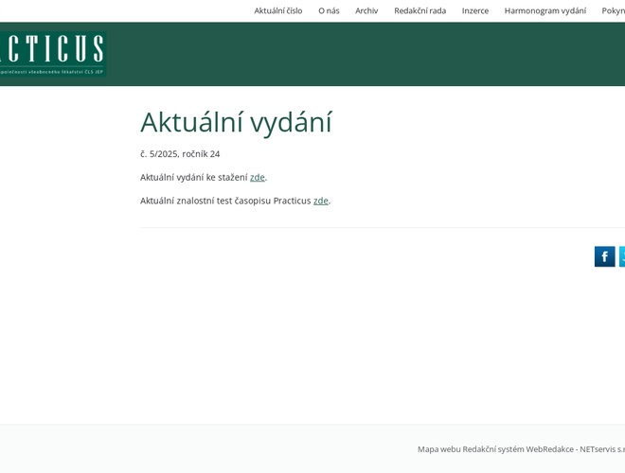
Task: Open the Aktuální číslo menu item
Action: pyautogui.click(x=278, y=10)
